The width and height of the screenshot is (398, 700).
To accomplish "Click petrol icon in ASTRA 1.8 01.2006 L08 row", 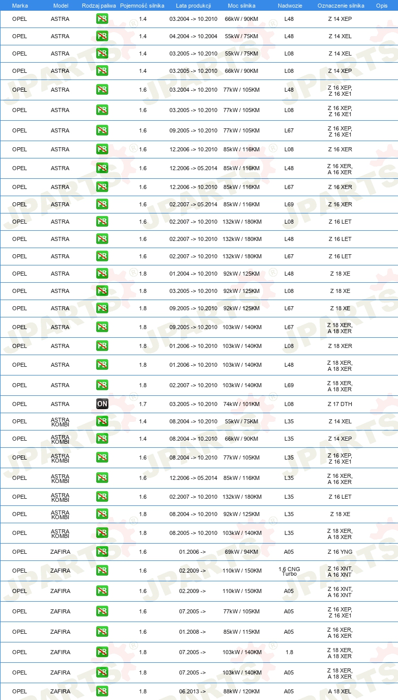I will click(102, 346).
